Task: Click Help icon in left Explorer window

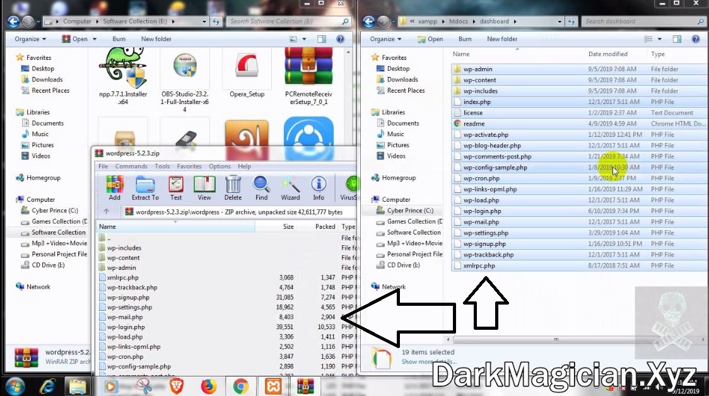Action: click(340, 39)
